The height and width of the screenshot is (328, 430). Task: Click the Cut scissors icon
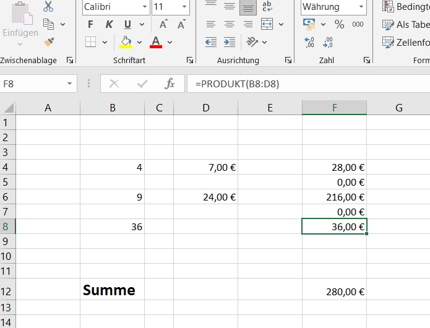point(48,6)
